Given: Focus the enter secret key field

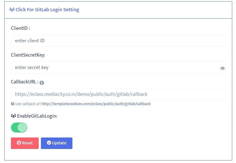Looking at the screenshot, I should [114, 68].
